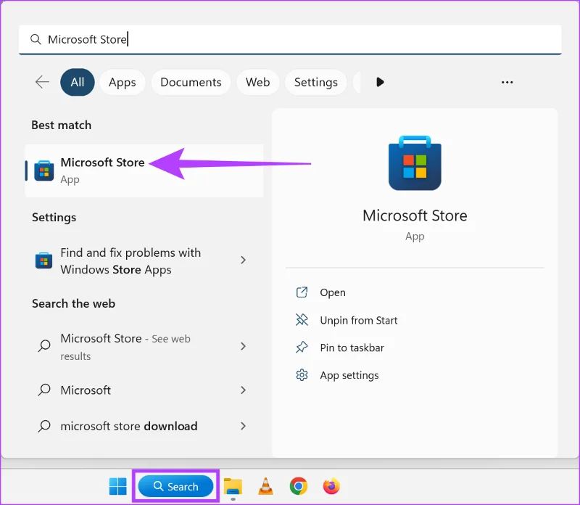Open File Explorer from the taskbar
The image size is (580, 505).
coord(233,486)
